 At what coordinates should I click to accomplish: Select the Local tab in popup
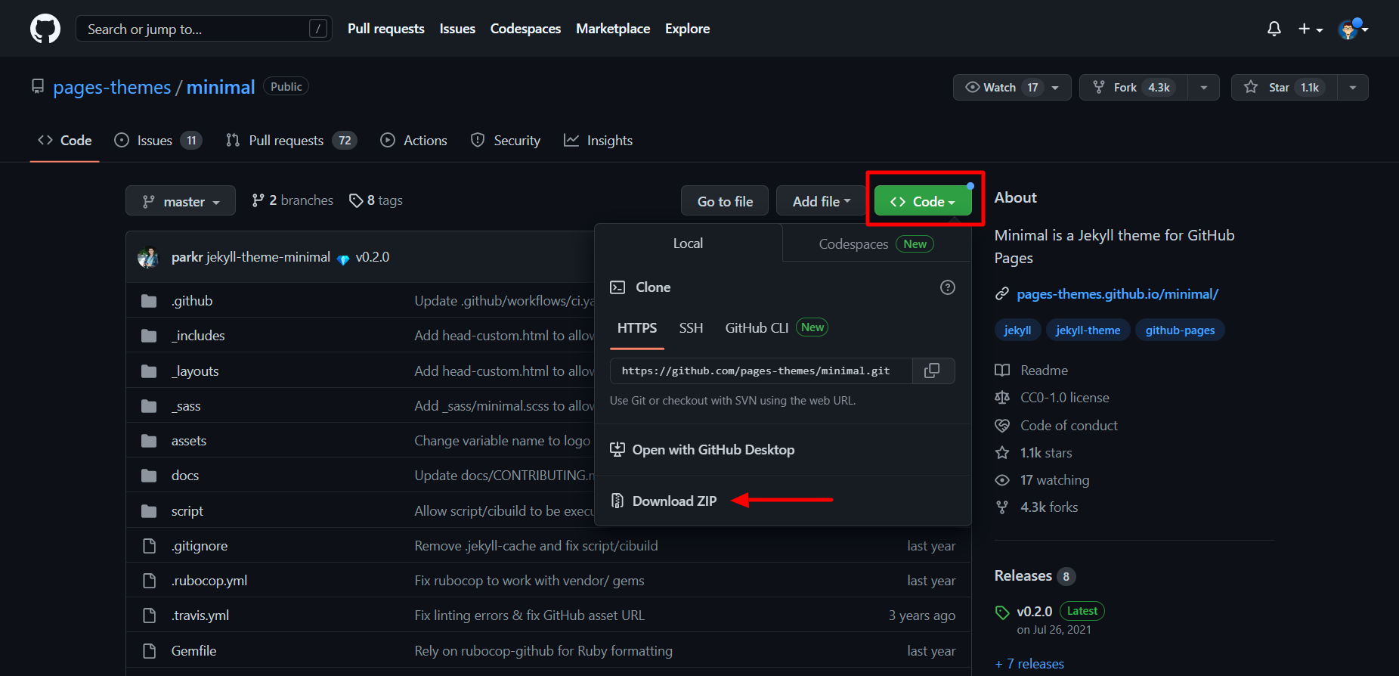[688, 243]
